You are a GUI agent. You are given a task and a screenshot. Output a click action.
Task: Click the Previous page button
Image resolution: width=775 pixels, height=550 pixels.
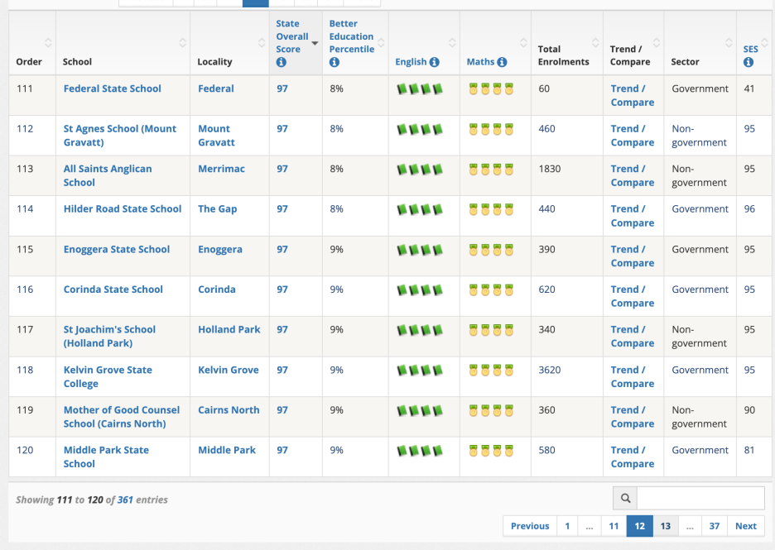tap(529, 526)
